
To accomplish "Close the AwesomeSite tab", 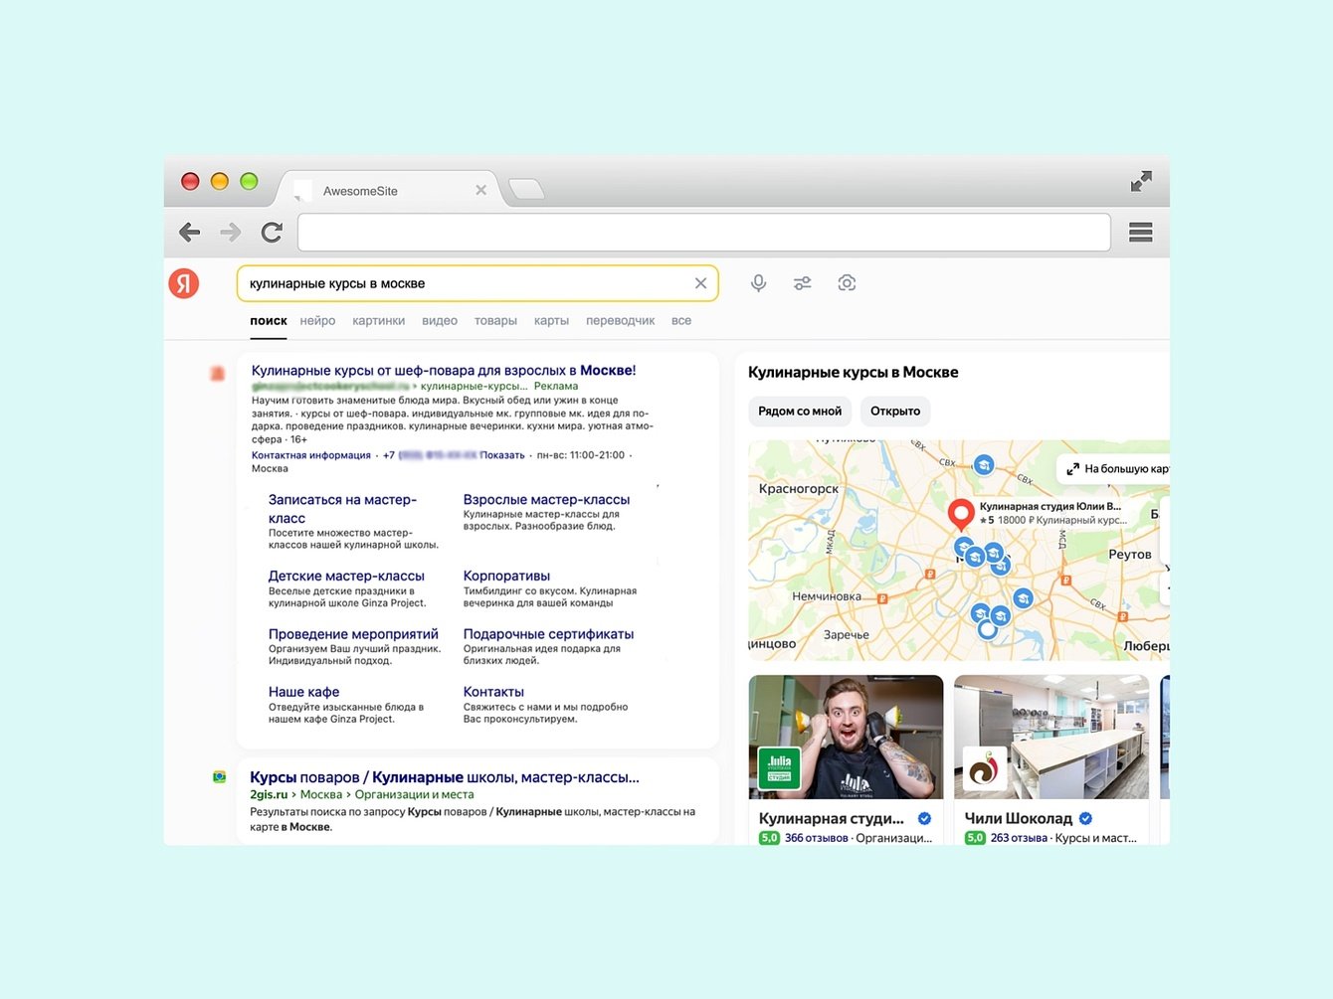I will tap(481, 190).
